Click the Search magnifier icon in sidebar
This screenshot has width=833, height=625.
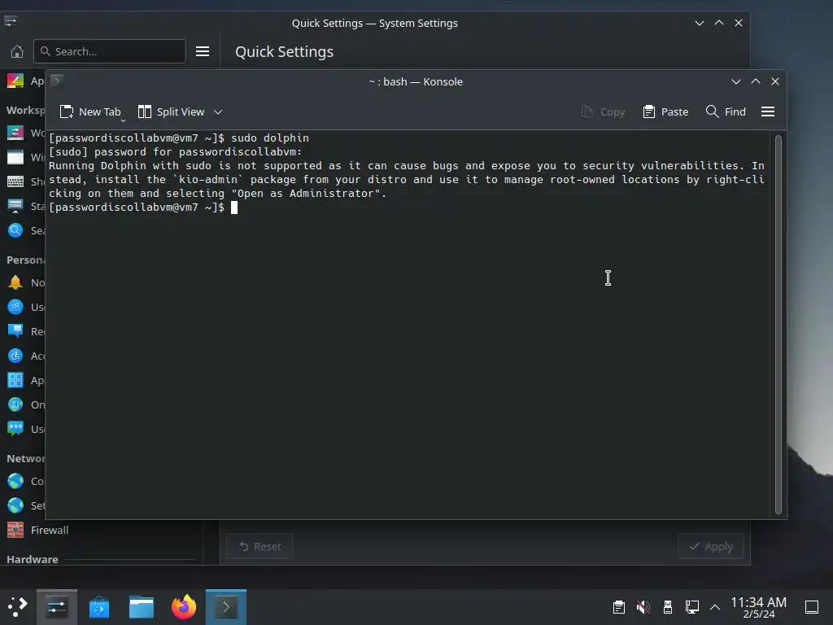(15, 230)
